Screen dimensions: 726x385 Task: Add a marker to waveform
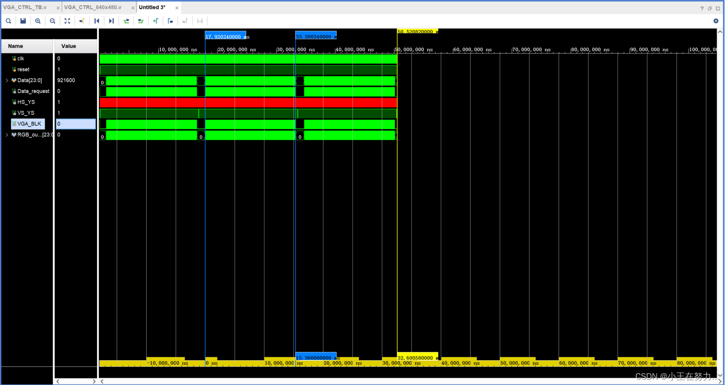coord(156,21)
